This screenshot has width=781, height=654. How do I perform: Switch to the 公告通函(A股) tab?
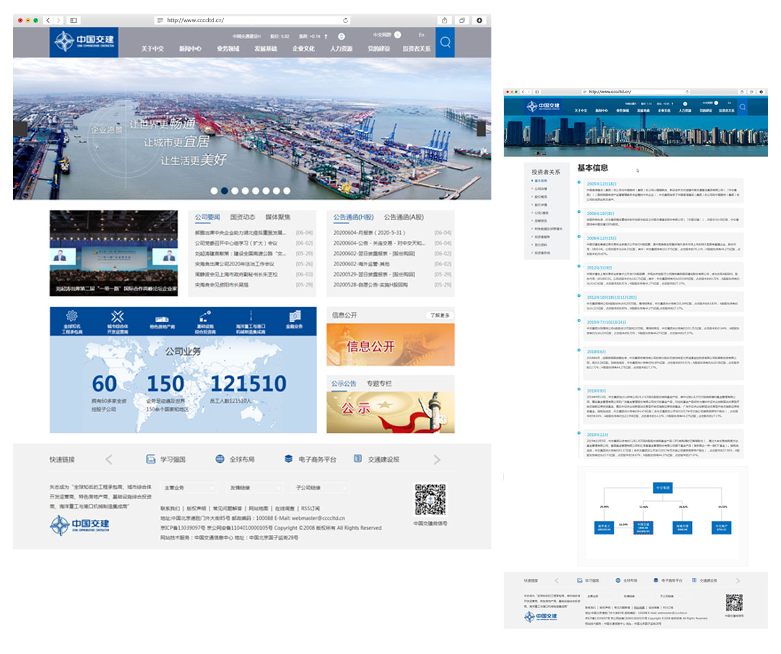pyautogui.click(x=404, y=217)
